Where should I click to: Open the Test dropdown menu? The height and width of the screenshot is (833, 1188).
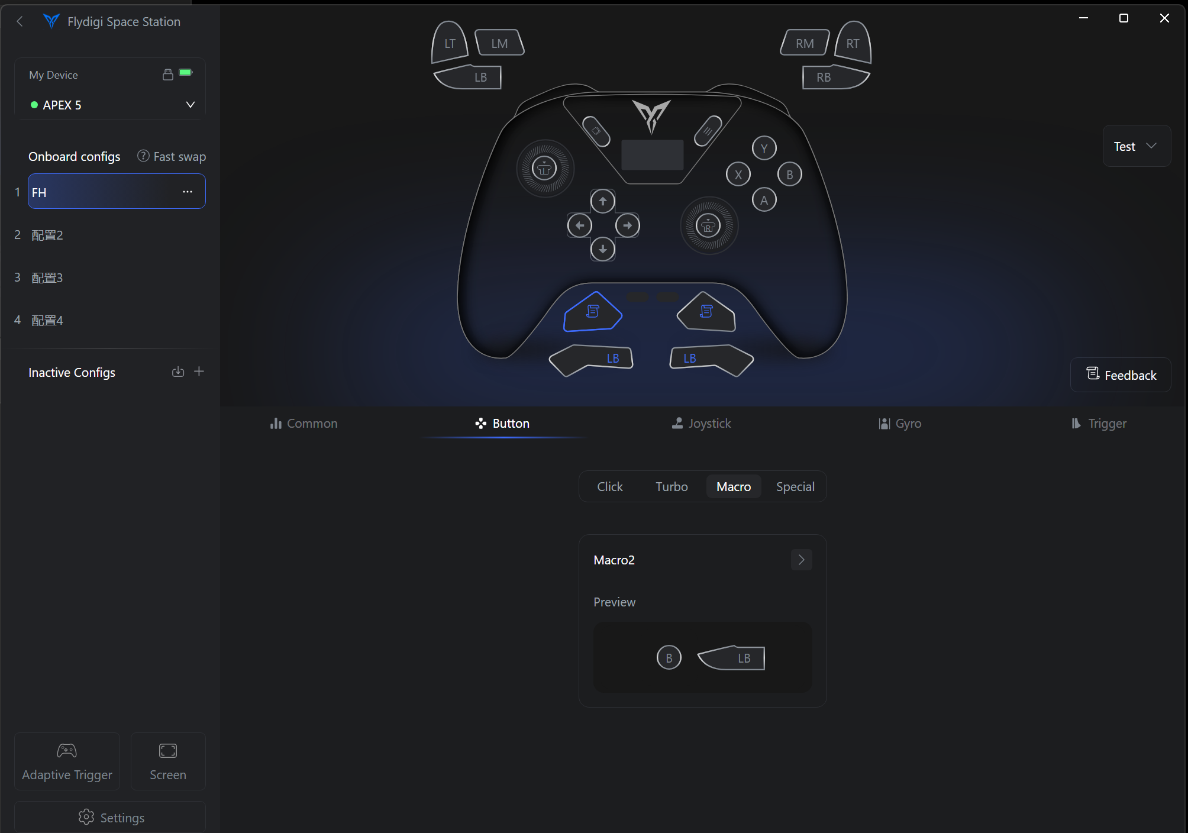pos(1136,146)
